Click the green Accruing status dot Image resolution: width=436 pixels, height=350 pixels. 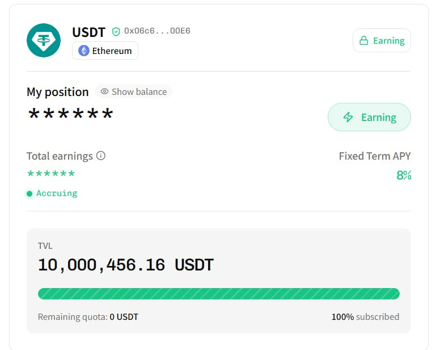29,194
